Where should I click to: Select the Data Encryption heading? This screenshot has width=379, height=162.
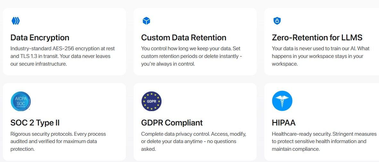[x=40, y=37]
